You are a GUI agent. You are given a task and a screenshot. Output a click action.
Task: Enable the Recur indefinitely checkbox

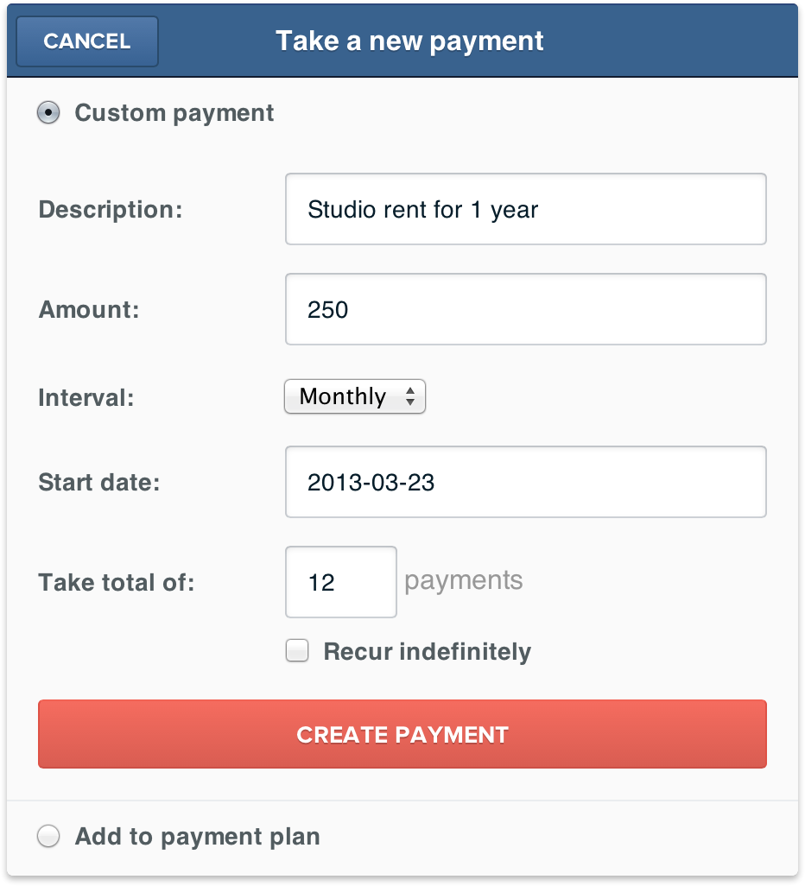click(x=297, y=650)
